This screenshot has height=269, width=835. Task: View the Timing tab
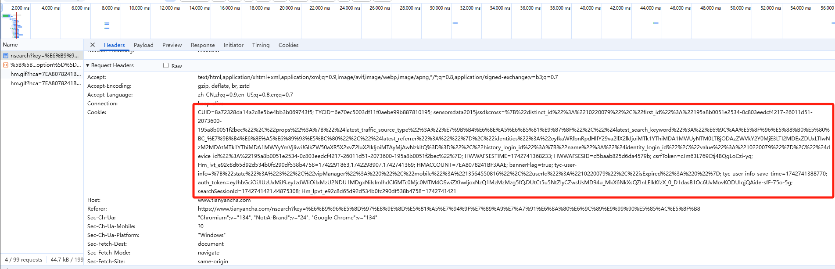[x=261, y=45]
